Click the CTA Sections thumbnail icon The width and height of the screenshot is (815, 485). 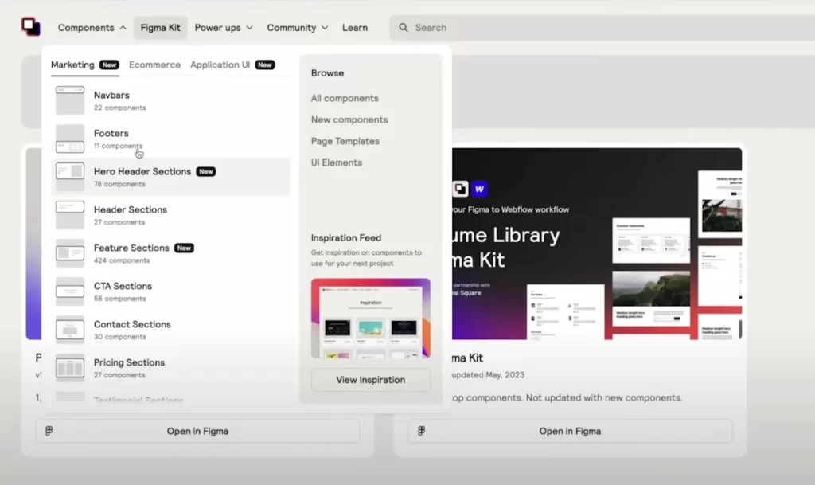(x=70, y=291)
